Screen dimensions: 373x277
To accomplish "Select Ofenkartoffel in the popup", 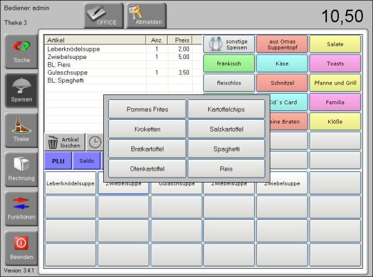I will tap(147, 168).
